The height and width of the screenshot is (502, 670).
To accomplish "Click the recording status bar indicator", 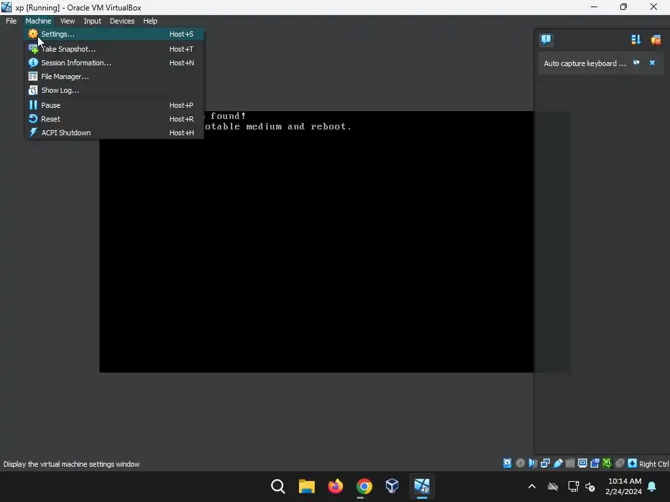I will 595,463.
